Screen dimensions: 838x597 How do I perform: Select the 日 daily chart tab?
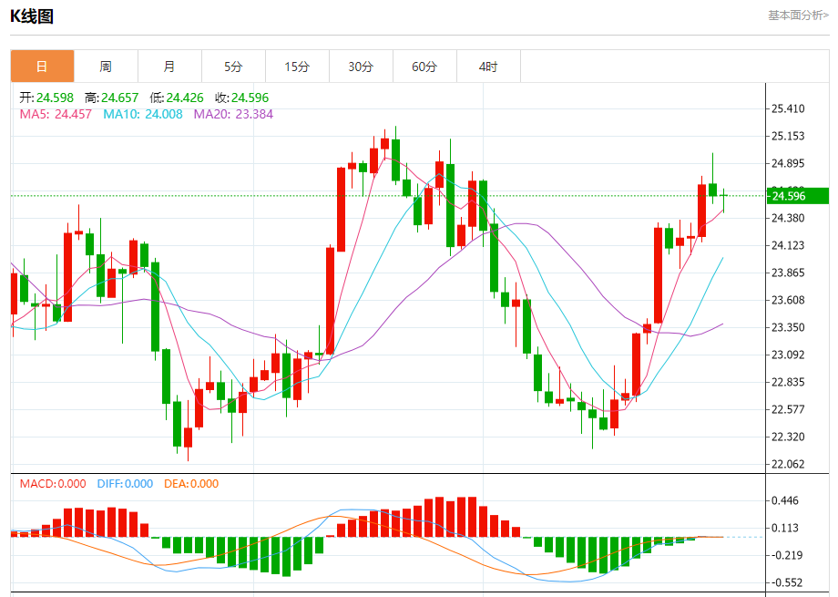tap(42, 67)
